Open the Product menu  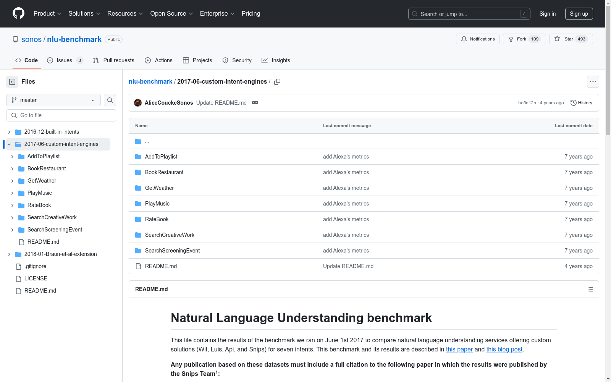(x=47, y=13)
